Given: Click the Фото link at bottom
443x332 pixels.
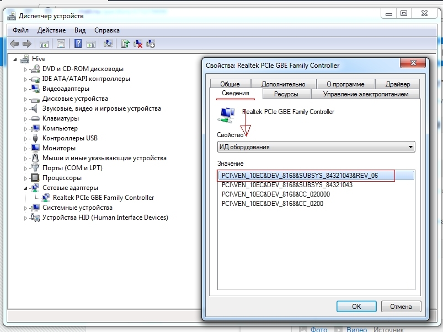Looking at the screenshot, I should click(319, 329).
